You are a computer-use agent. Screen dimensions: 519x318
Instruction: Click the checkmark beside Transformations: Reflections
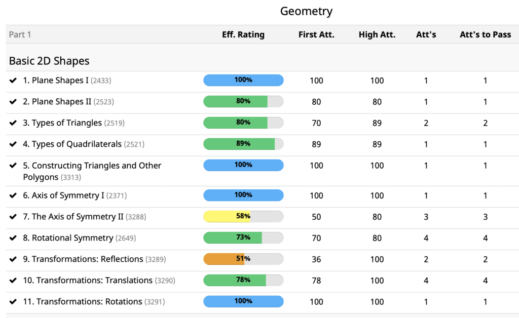(x=13, y=259)
